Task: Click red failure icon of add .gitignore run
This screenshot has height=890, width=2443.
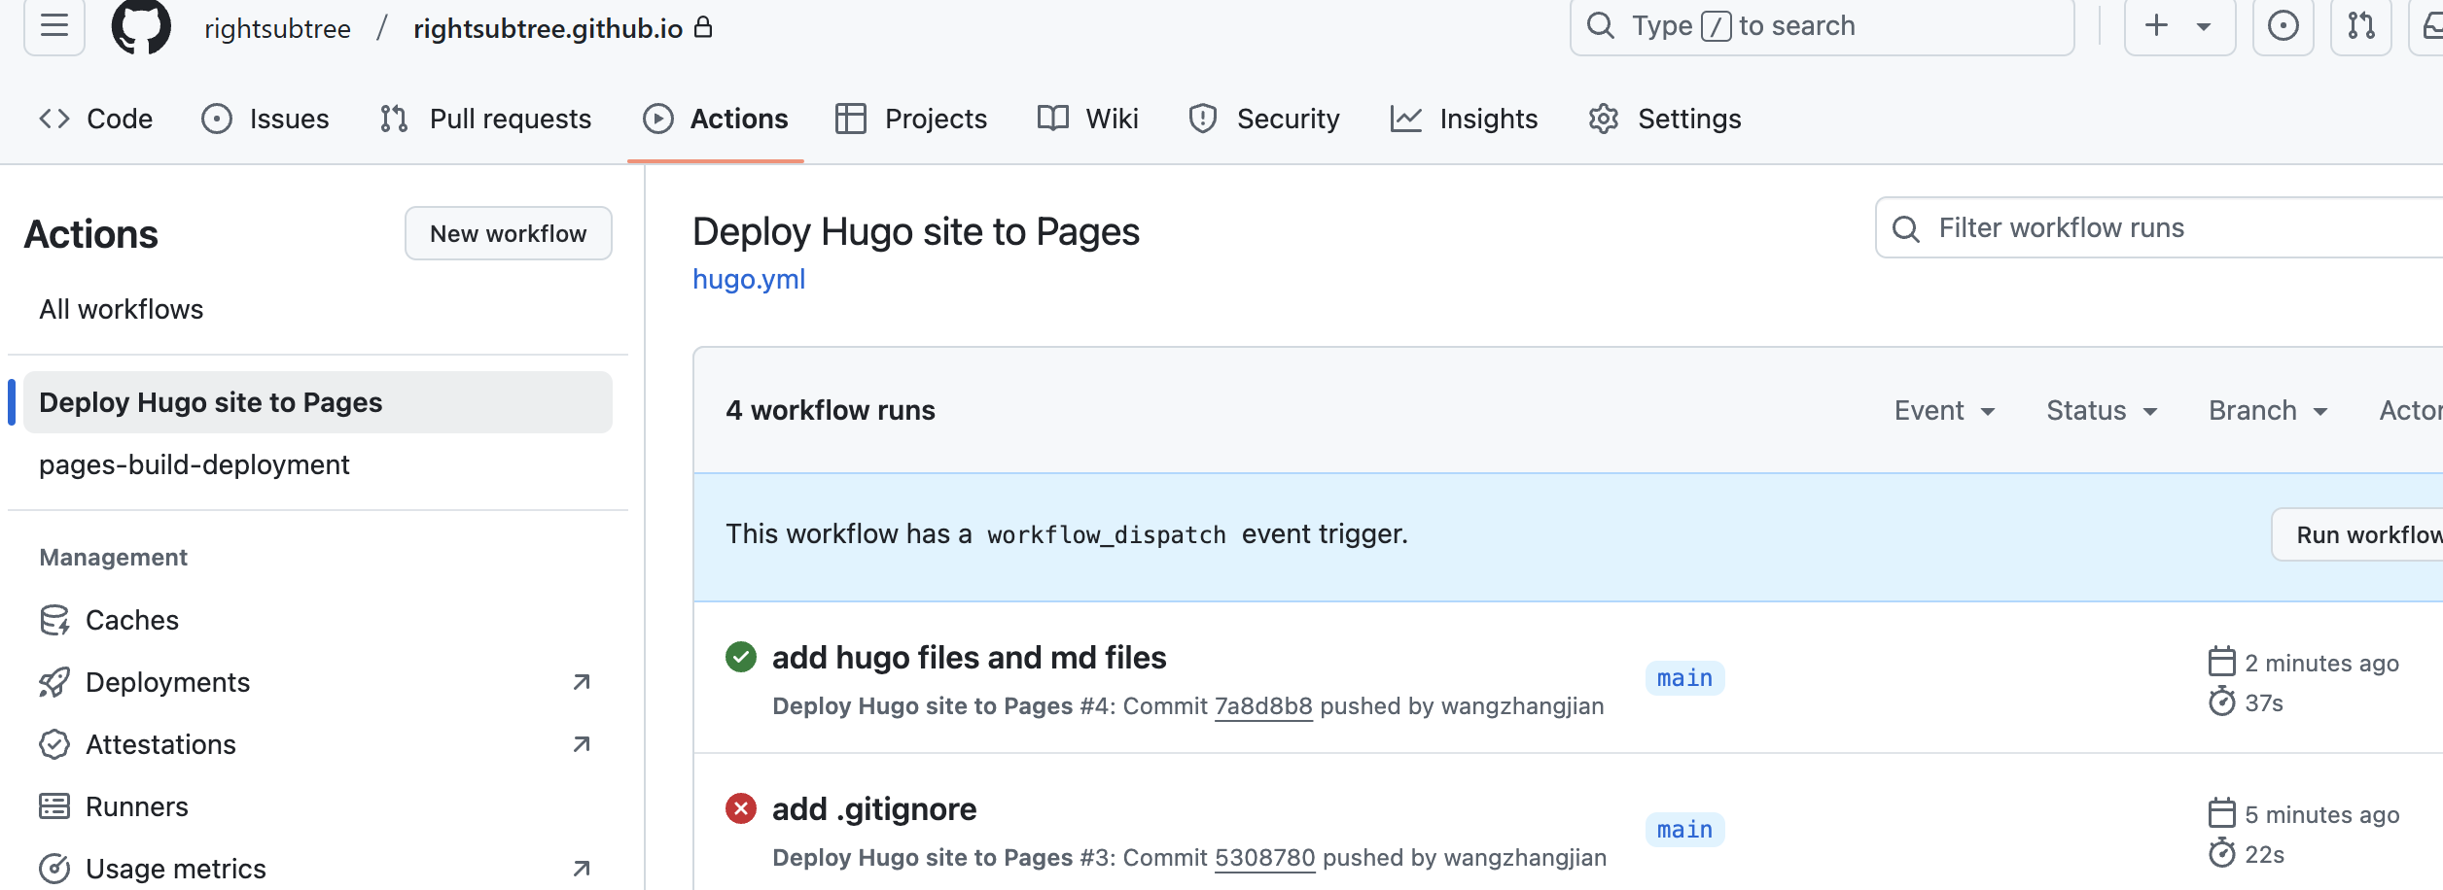Action: [x=741, y=808]
